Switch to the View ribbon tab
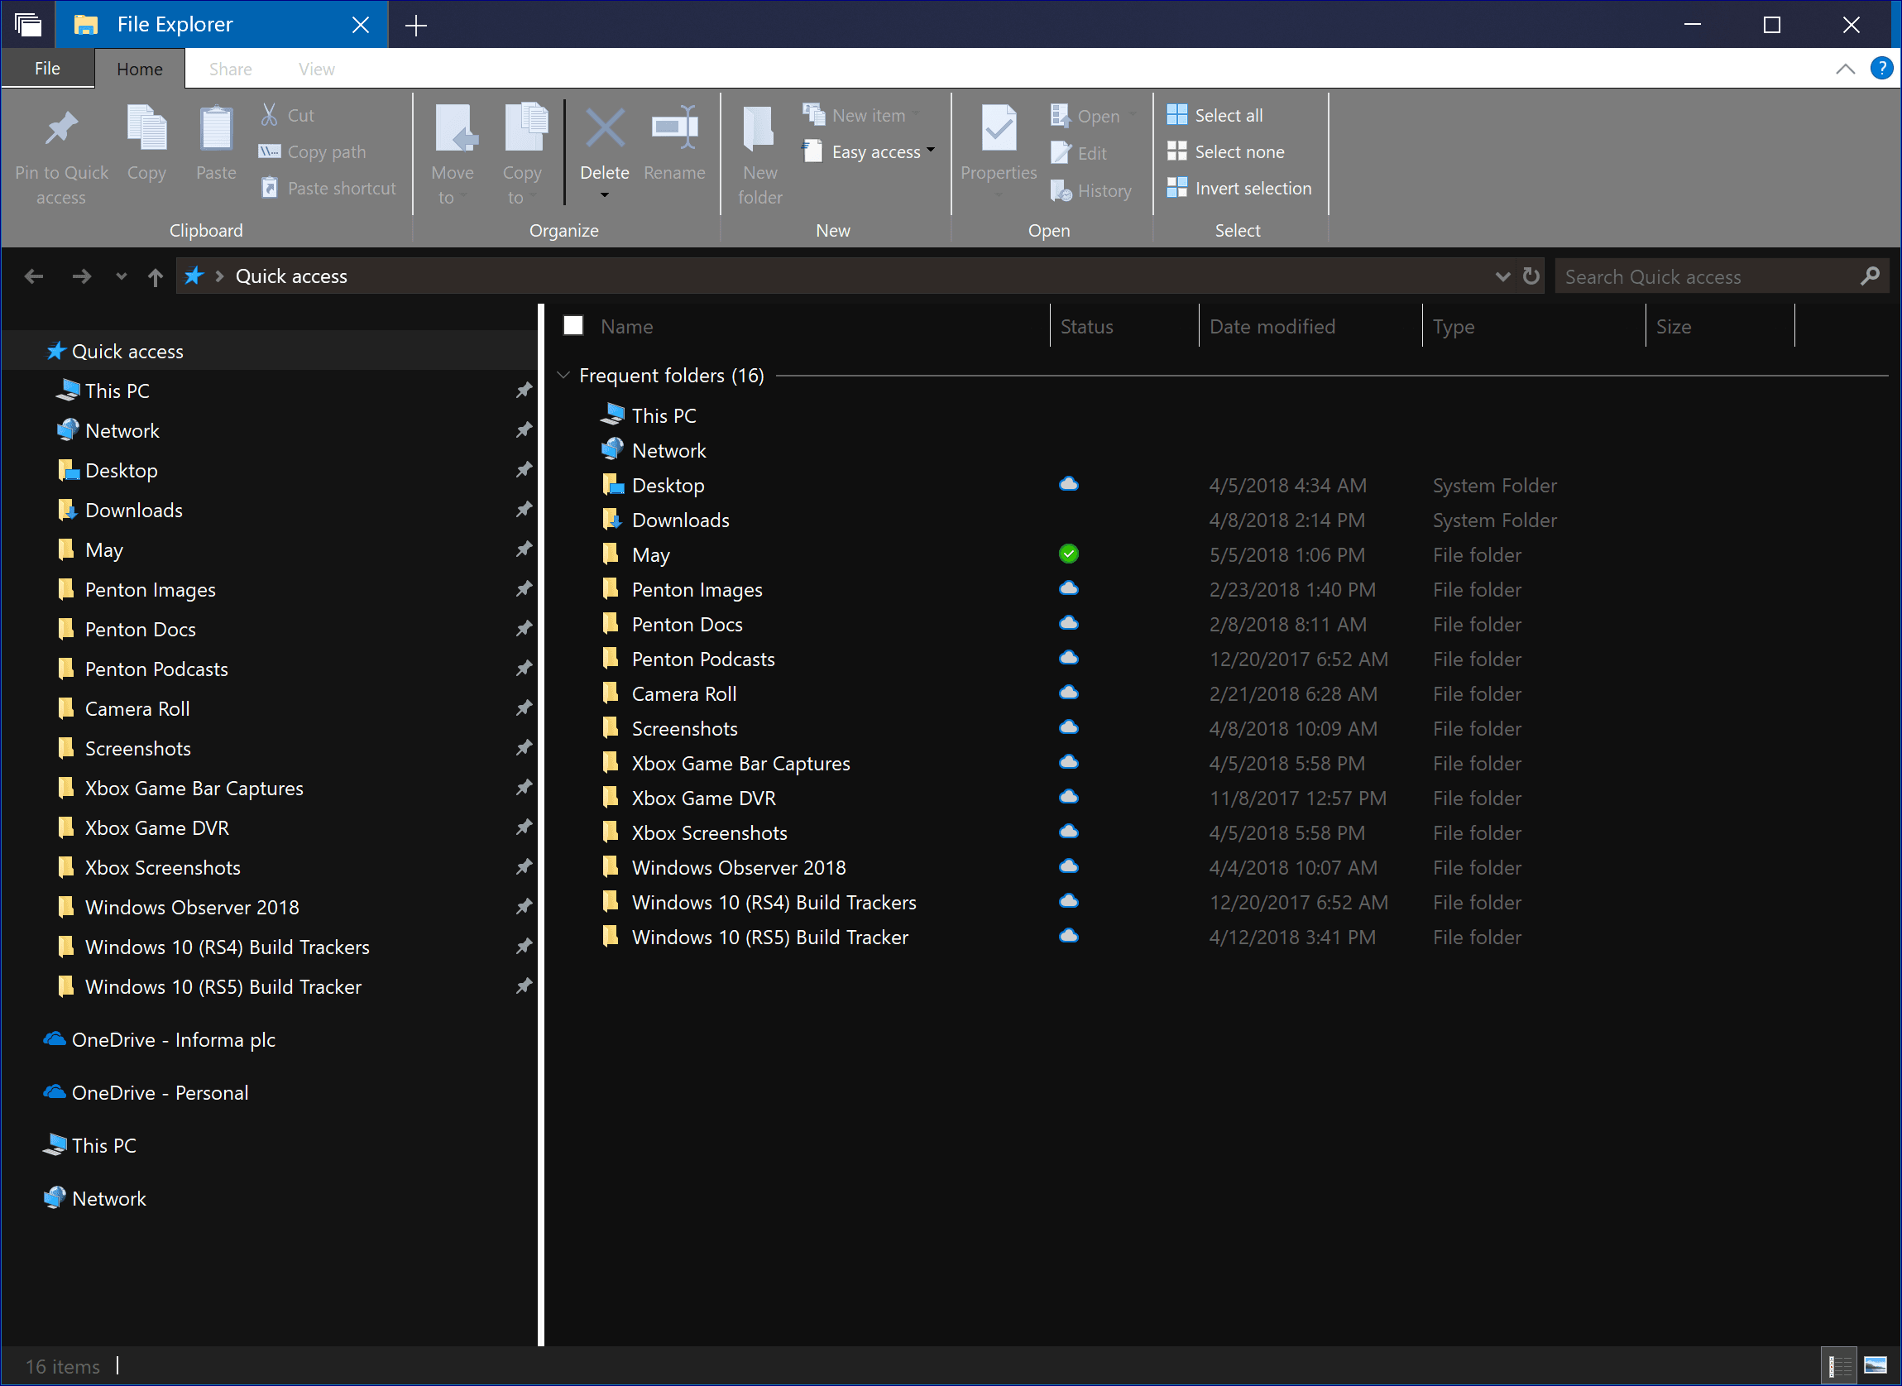 (x=316, y=69)
